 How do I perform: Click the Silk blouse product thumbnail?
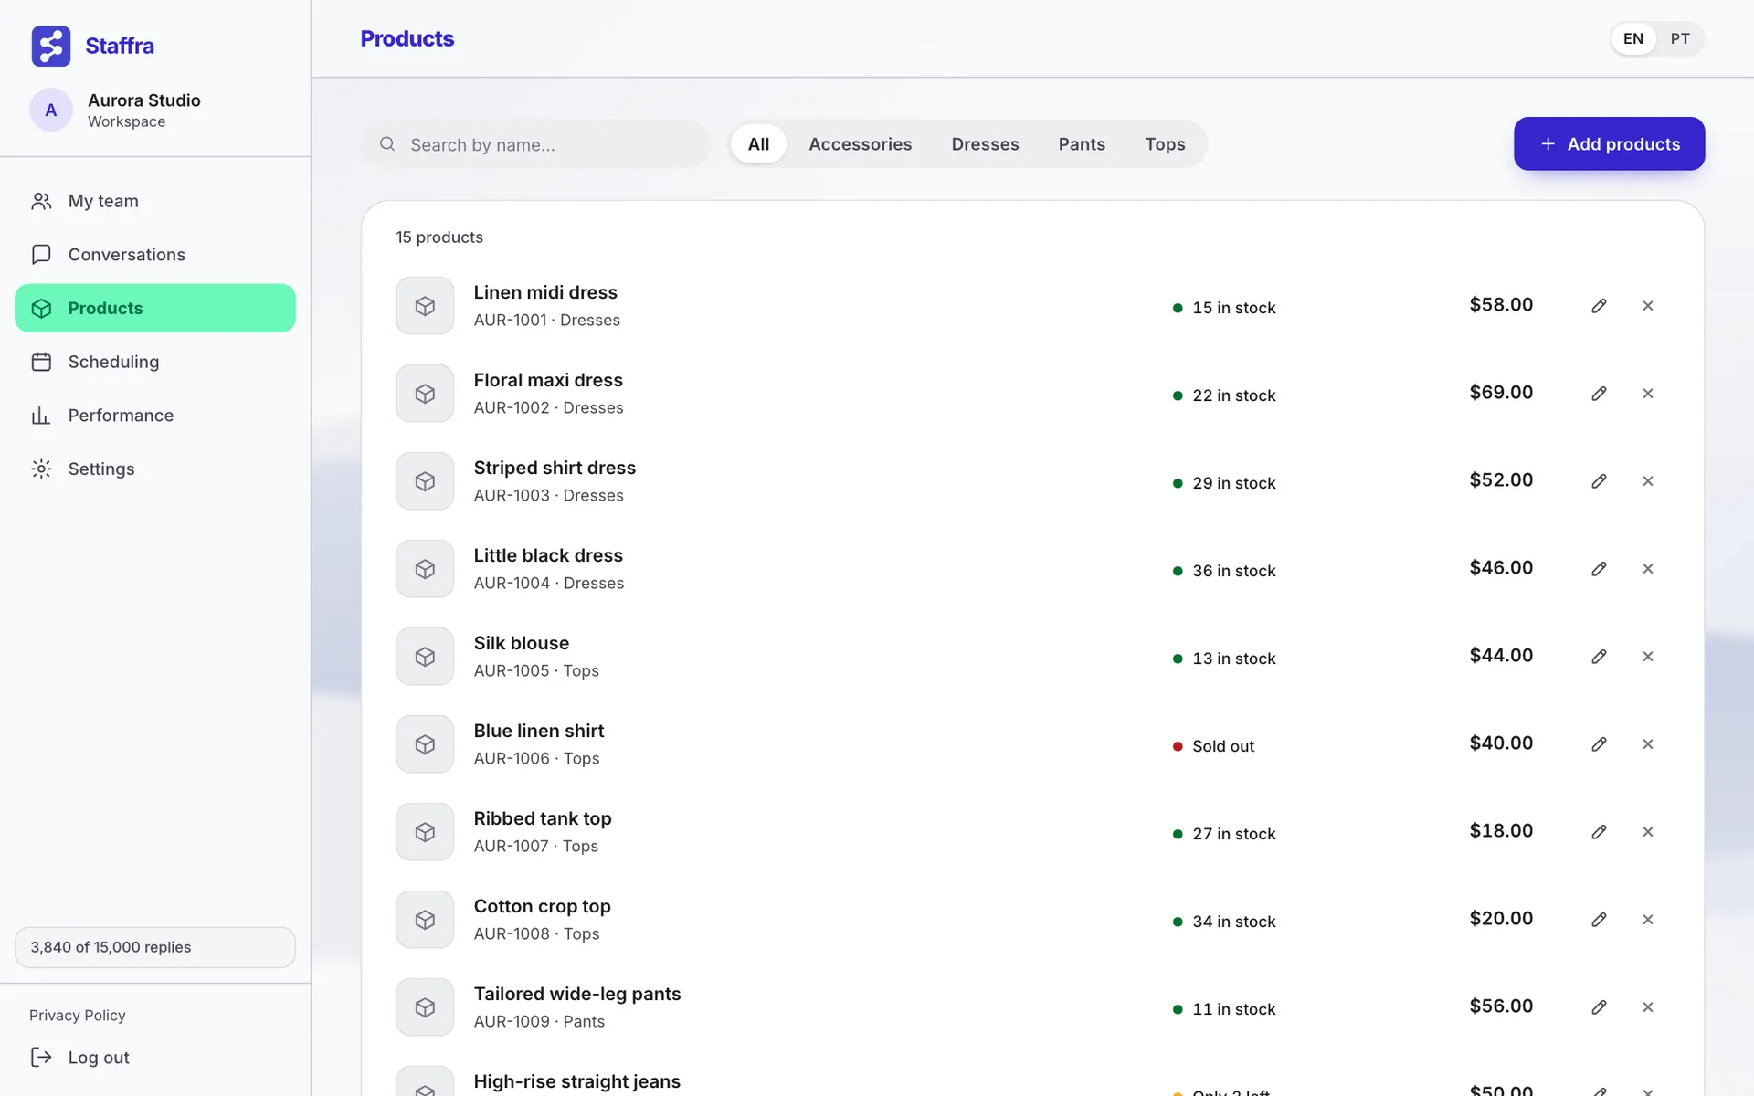click(x=425, y=657)
